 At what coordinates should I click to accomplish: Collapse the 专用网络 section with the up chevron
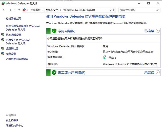click(158, 31)
